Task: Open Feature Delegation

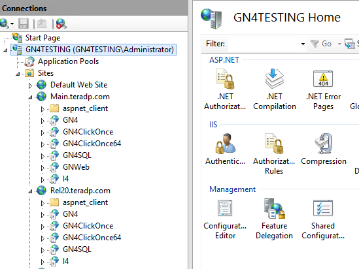Action: tap(274, 219)
